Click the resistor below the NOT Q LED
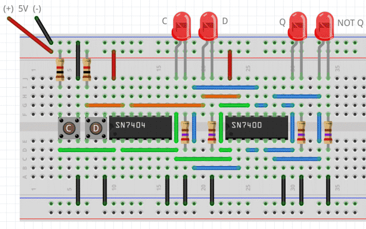This screenshot has width=366, height=229. click(328, 132)
